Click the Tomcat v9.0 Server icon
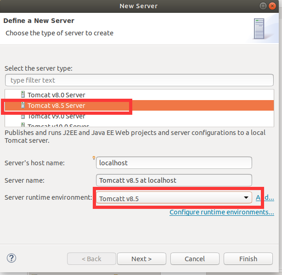 (x=23, y=117)
